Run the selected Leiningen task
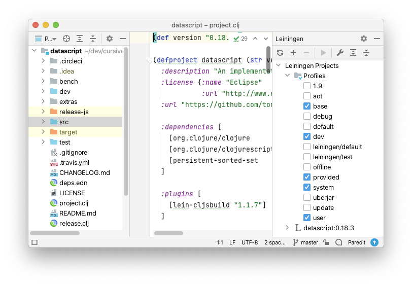This screenshot has width=412, height=285. (x=323, y=53)
